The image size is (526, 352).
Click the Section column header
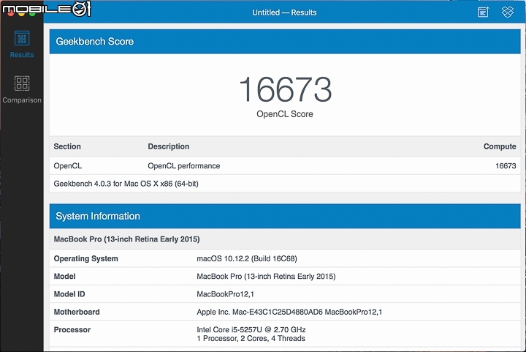click(x=67, y=146)
